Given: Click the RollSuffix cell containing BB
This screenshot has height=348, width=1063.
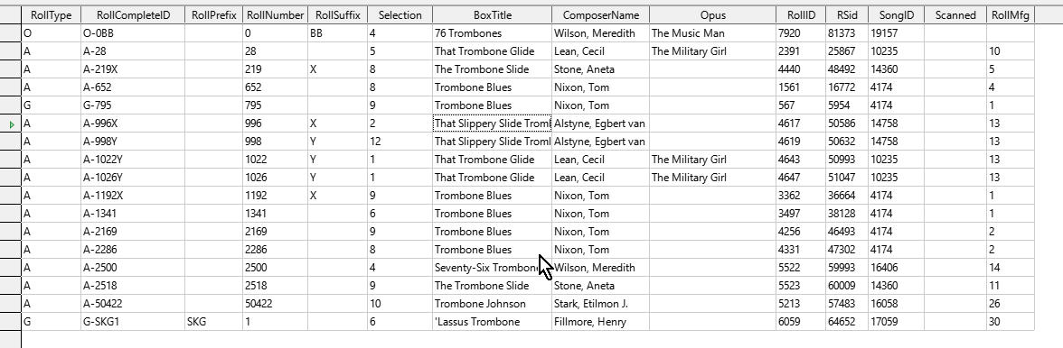Looking at the screenshot, I should pyautogui.click(x=337, y=33).
